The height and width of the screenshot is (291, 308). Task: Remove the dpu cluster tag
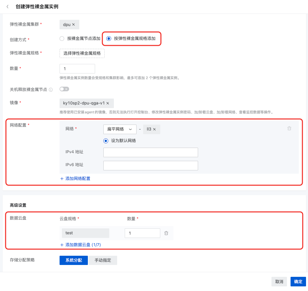(x=73, y=25)
